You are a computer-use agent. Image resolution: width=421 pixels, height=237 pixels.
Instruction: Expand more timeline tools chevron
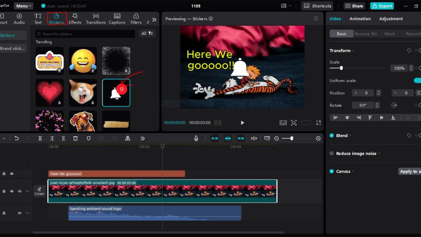[142, 139]
